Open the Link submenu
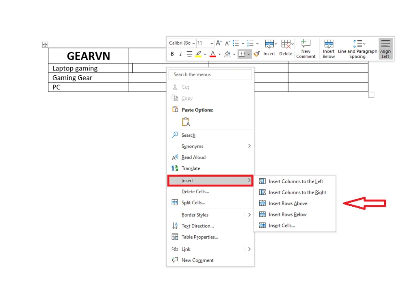Viewport: 416px width, 297px height. 210,249
